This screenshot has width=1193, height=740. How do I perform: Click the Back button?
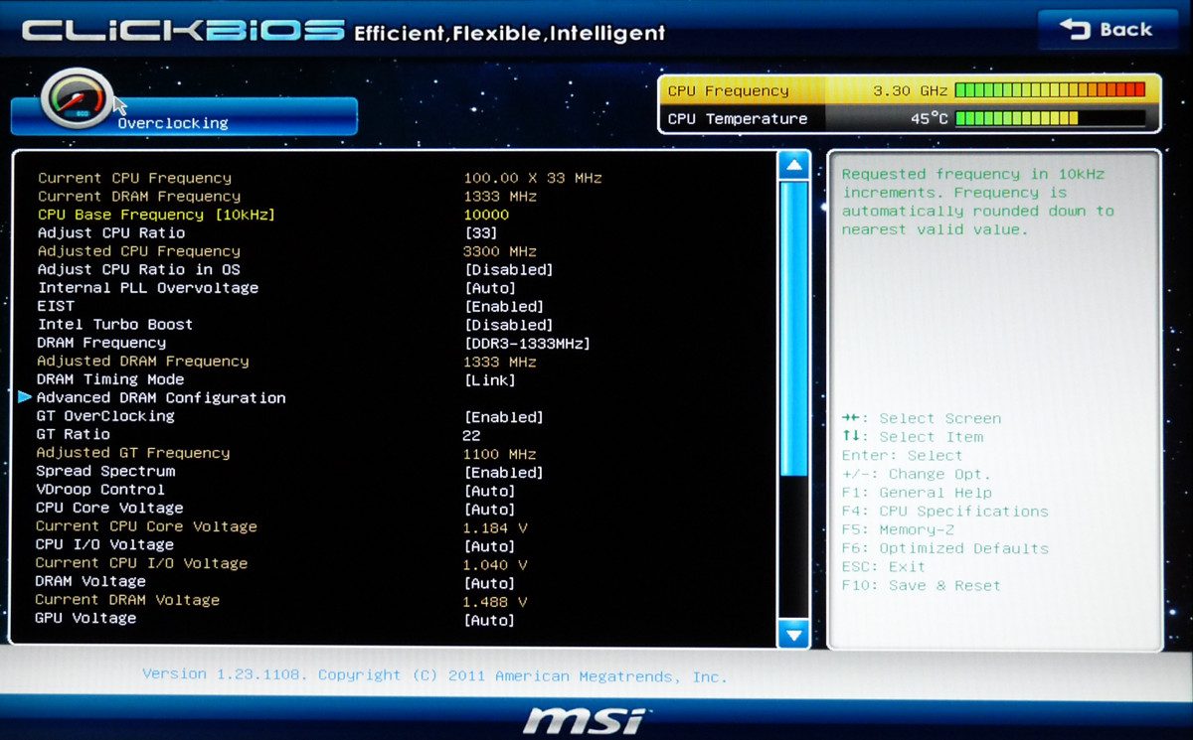pos(1106,30)
